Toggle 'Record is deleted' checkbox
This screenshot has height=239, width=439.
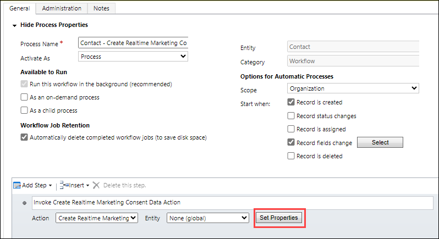click(291, 156)
